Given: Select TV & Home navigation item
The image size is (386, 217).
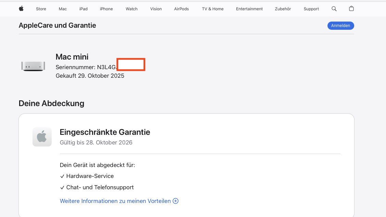Looking at the screenshot, I should pos(213,9).
